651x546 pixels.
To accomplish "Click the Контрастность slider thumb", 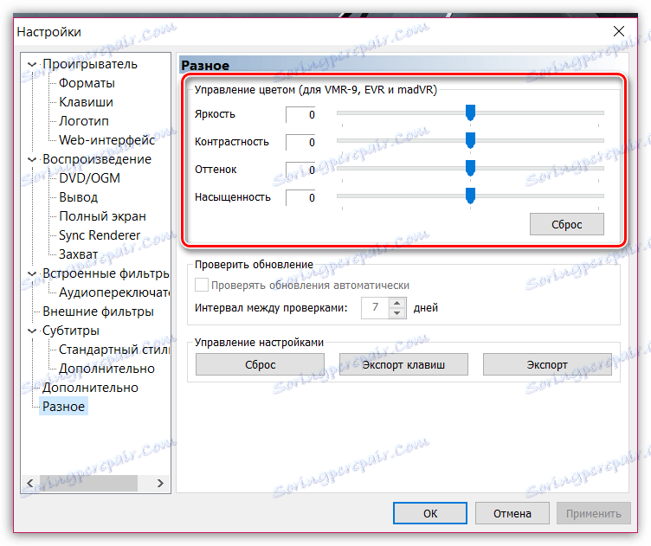I will [470, 140].
